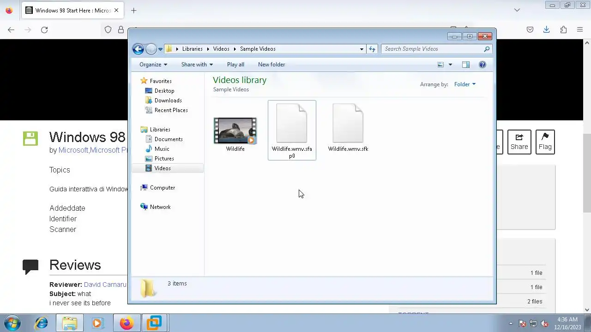
Task: Open the Organize menu
Action: [153, 65]
